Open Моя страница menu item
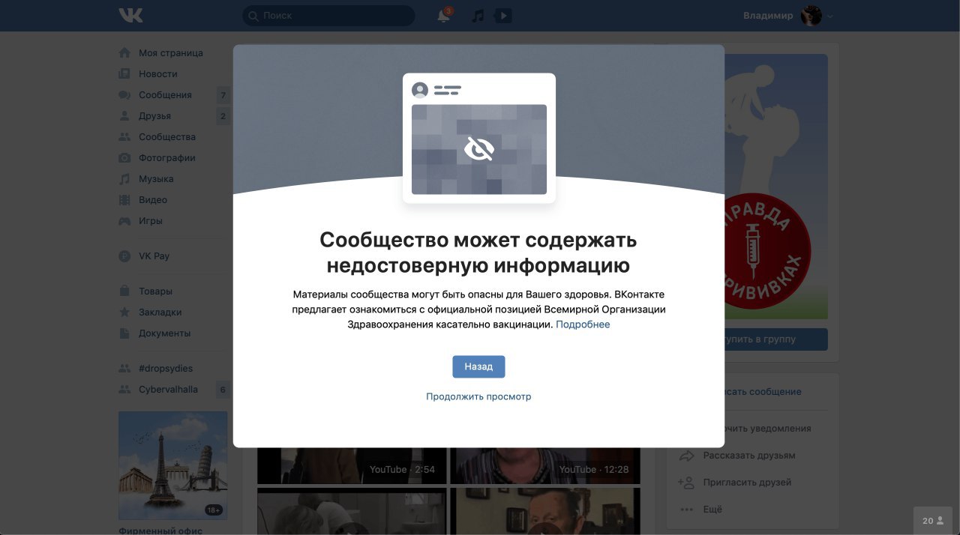 171,53
